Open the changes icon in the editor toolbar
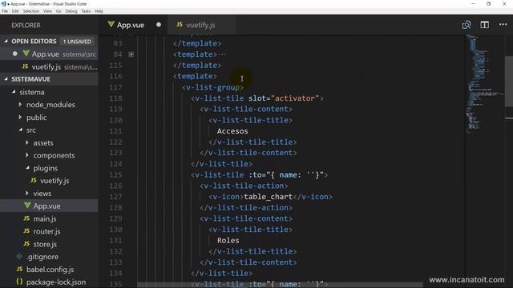This screenshot has height=288, width=513. pyautogui.click(x=467, y=25)
